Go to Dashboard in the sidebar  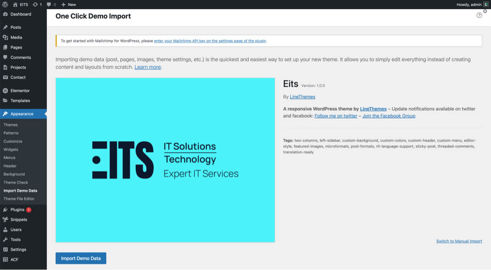tap(21, 14)
